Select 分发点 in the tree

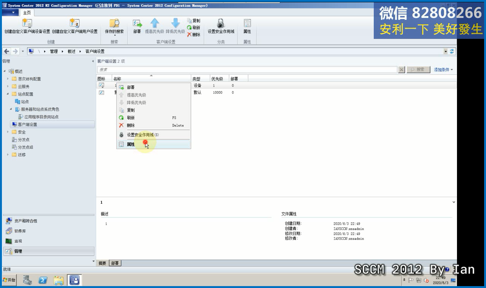[21, 140]
